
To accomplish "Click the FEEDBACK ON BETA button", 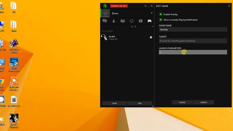I will (x=119, y=6).
